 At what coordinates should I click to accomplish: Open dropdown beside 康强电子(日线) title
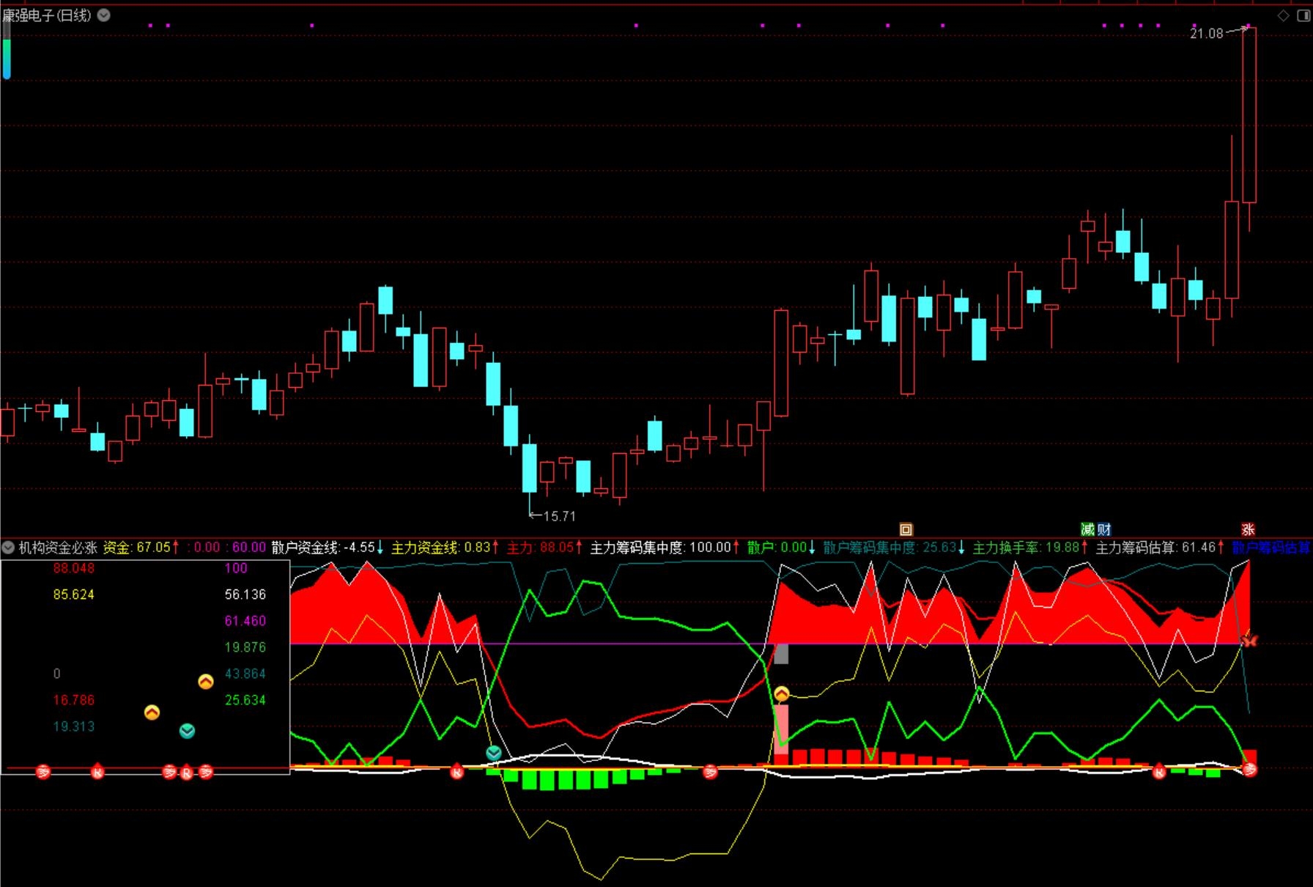tap(104, 15)
